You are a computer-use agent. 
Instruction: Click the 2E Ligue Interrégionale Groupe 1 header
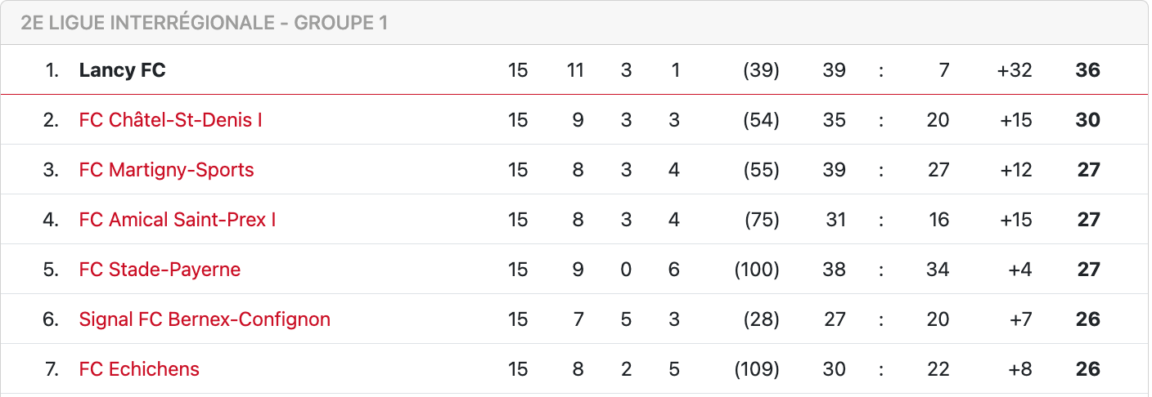coord(204,23)
